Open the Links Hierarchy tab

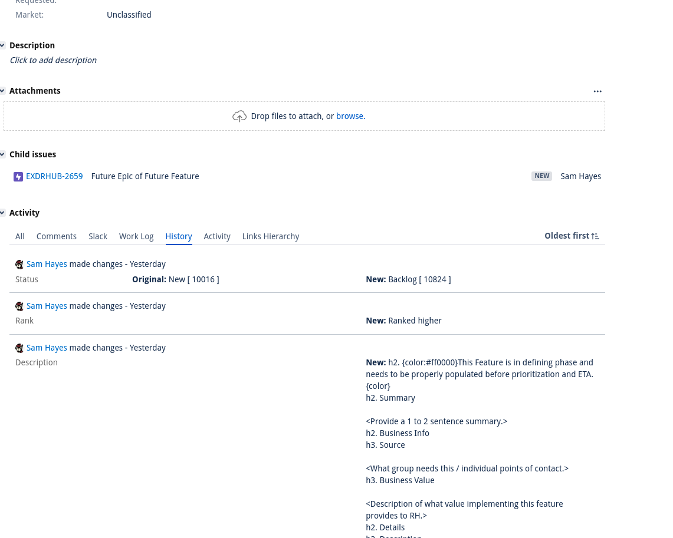[270, 236]
